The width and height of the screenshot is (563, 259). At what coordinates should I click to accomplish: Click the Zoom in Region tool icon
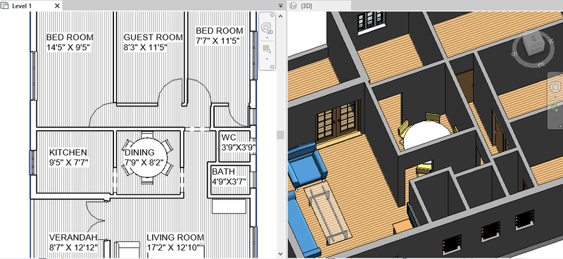coord(267,49)
